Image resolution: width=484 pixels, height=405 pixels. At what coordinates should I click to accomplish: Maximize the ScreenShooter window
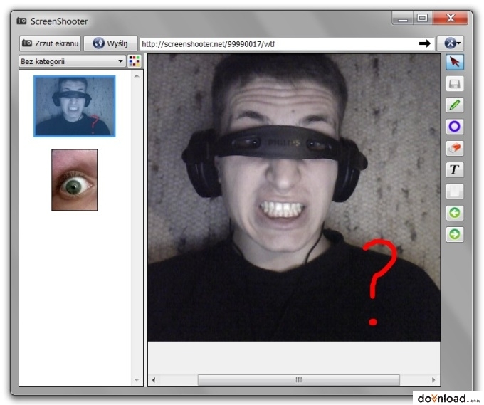pos(422,18)
